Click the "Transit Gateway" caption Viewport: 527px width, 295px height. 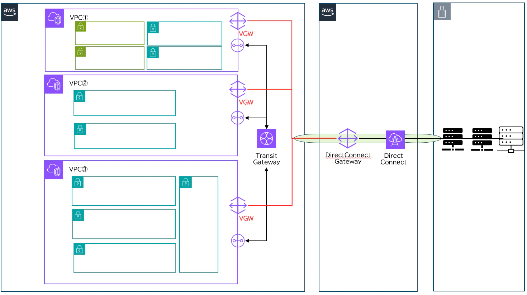(266, 159)
